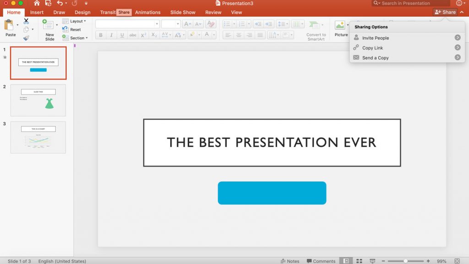
Task: Increase the list indent level
Action: point(268,24)
